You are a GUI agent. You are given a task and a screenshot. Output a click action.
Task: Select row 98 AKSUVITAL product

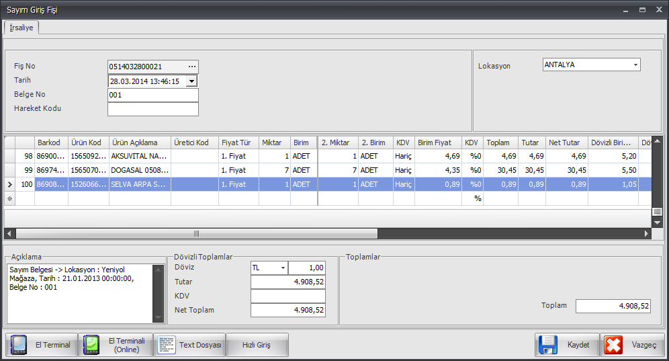pos(140,156)
